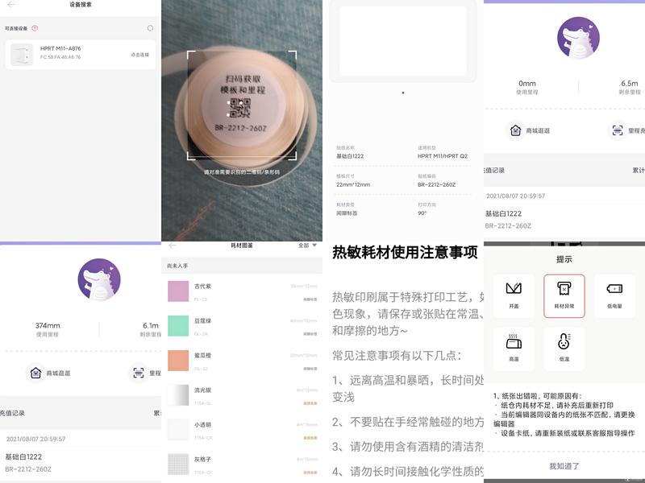Tap the crocodile avatar above 0mm
Viewport: 645px width, 483px height.
pos(578,38)
